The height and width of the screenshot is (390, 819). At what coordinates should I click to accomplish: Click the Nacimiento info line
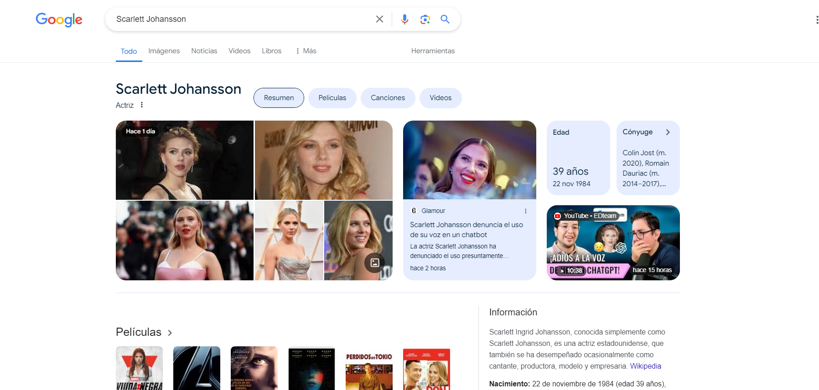coord(577,384)
